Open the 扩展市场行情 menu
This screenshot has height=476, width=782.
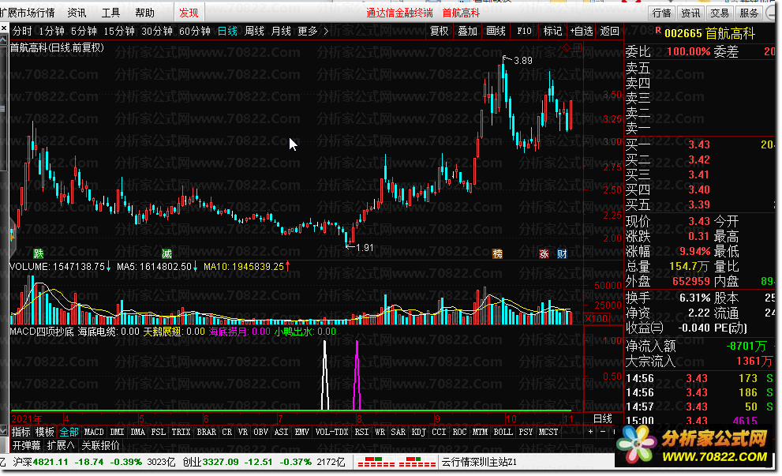(x=28, y=13)
